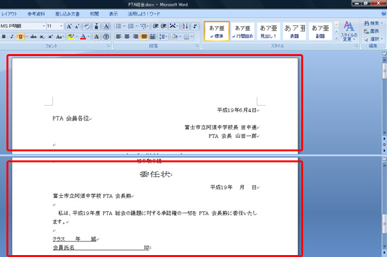Screen dimensions: 387x257
Task: Click the Word Help question-mark icon
Action: 384,14
